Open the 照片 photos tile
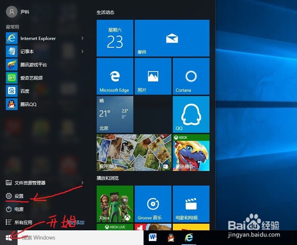The height and width of the screenshot is (245, 297). pyautogui.click(x=153, y=76)
